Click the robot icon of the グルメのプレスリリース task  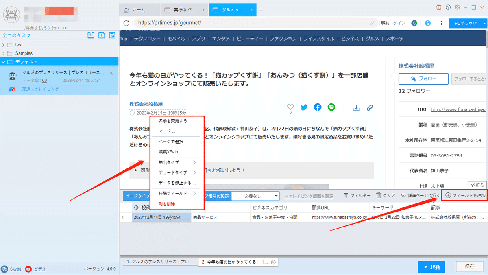pos(13,76)
